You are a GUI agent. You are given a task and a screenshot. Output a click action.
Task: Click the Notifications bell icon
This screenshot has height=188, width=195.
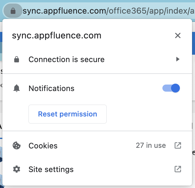17,88
